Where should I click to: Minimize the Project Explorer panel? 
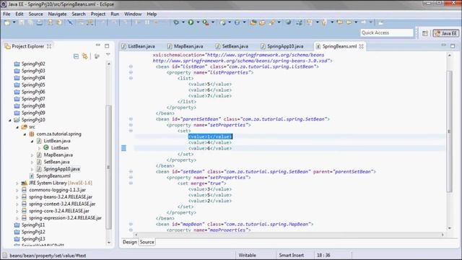[98, 45]
